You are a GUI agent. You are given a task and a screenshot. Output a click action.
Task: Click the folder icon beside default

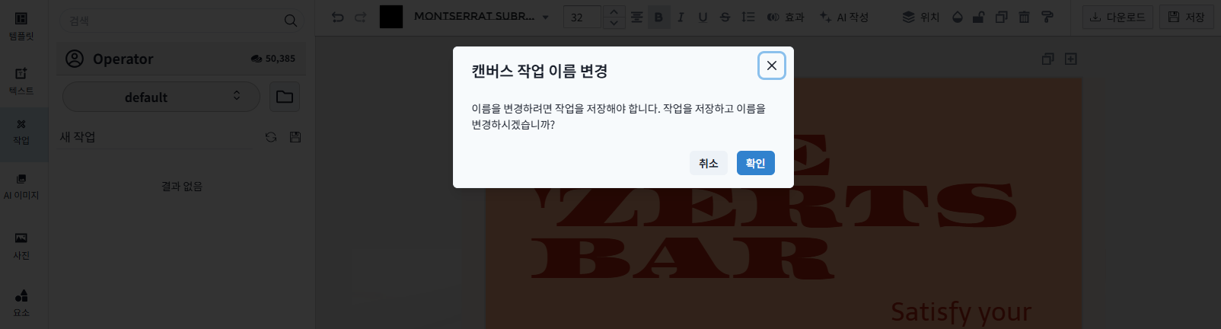(x=285, y=97)
